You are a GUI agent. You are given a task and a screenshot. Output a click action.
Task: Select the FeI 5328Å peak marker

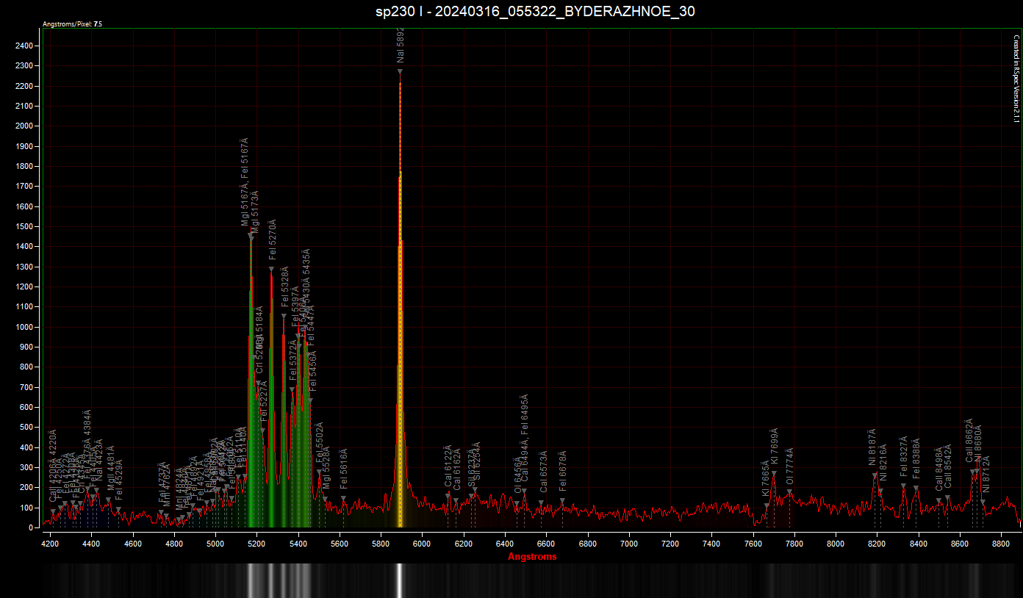coord(284,317)
